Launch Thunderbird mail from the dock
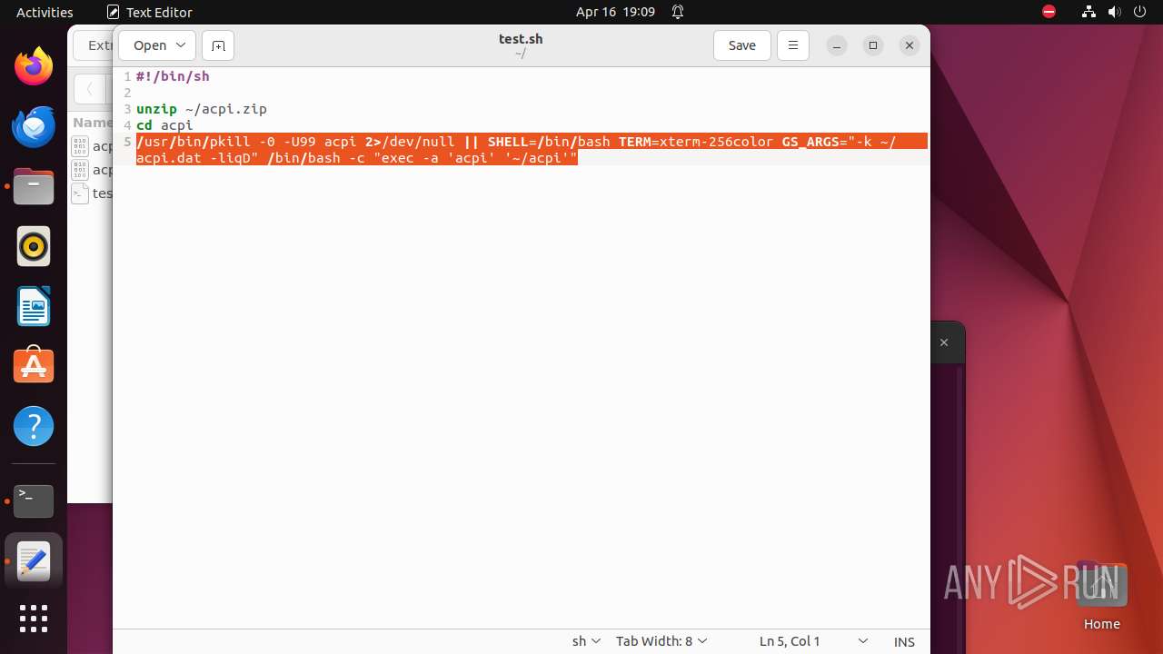 [34, 126]
